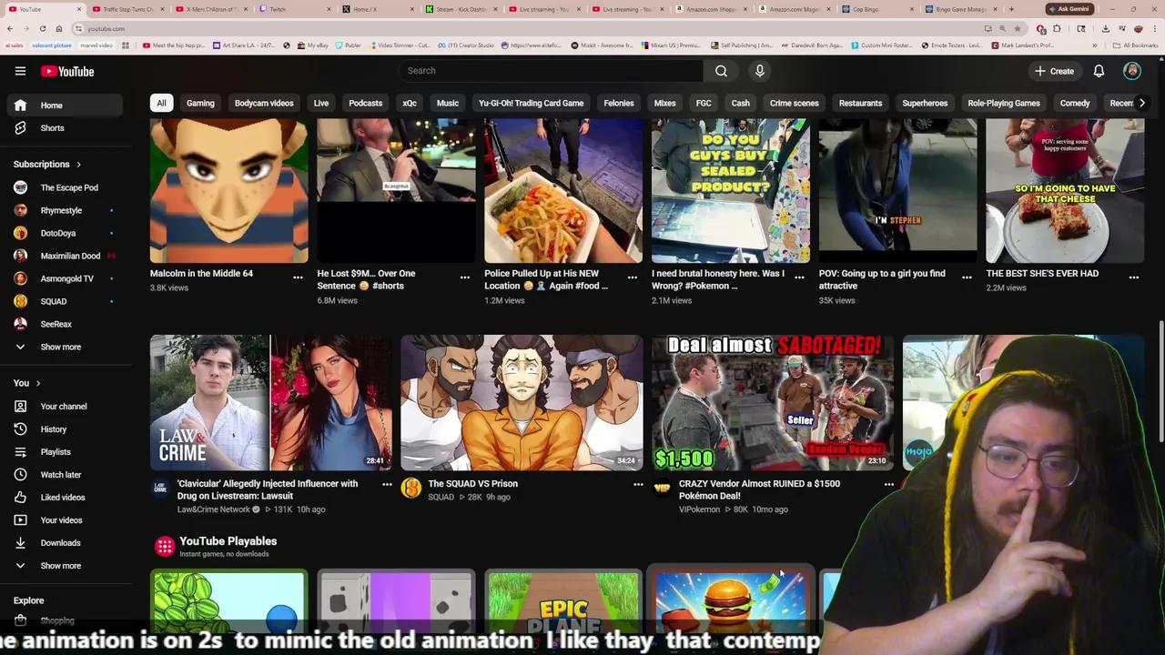Open the burger game in Playables
Viewport: 1165px width, 655px height.
coord(731,602)
